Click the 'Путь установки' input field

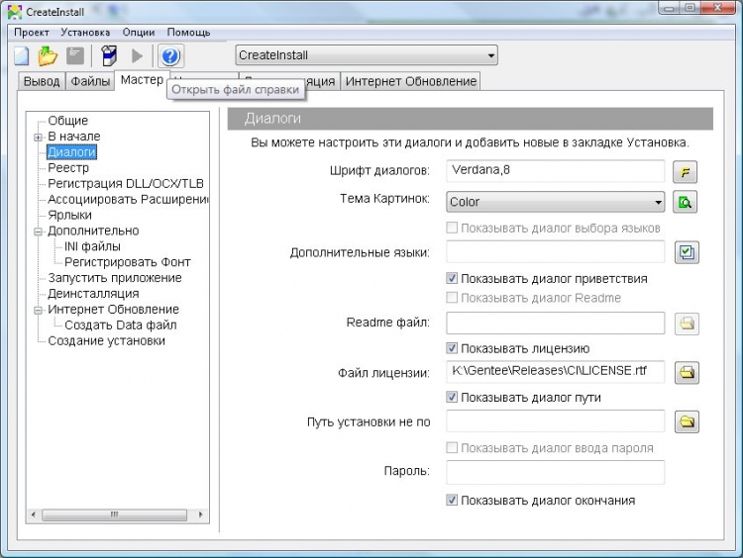point(556,421)
